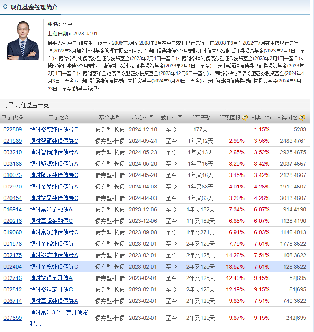This screenshot has height=332, width=314.
Task: Open fund code 002716
Action: (x=13, y=278)
